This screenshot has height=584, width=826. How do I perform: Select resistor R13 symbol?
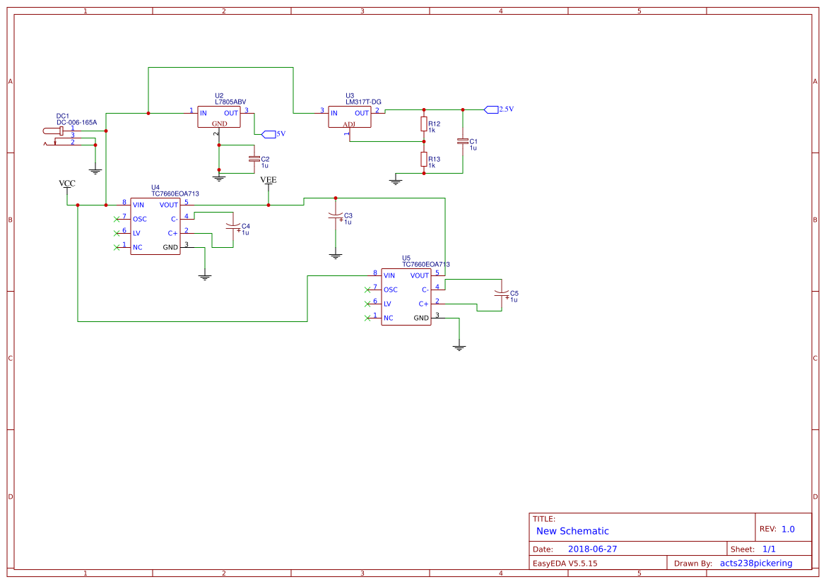point(424,160)
